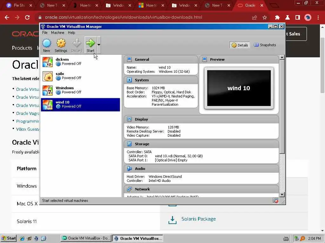Open the Chrome extensions puzzle icon
325x243 pixels.
click(277, 18)
